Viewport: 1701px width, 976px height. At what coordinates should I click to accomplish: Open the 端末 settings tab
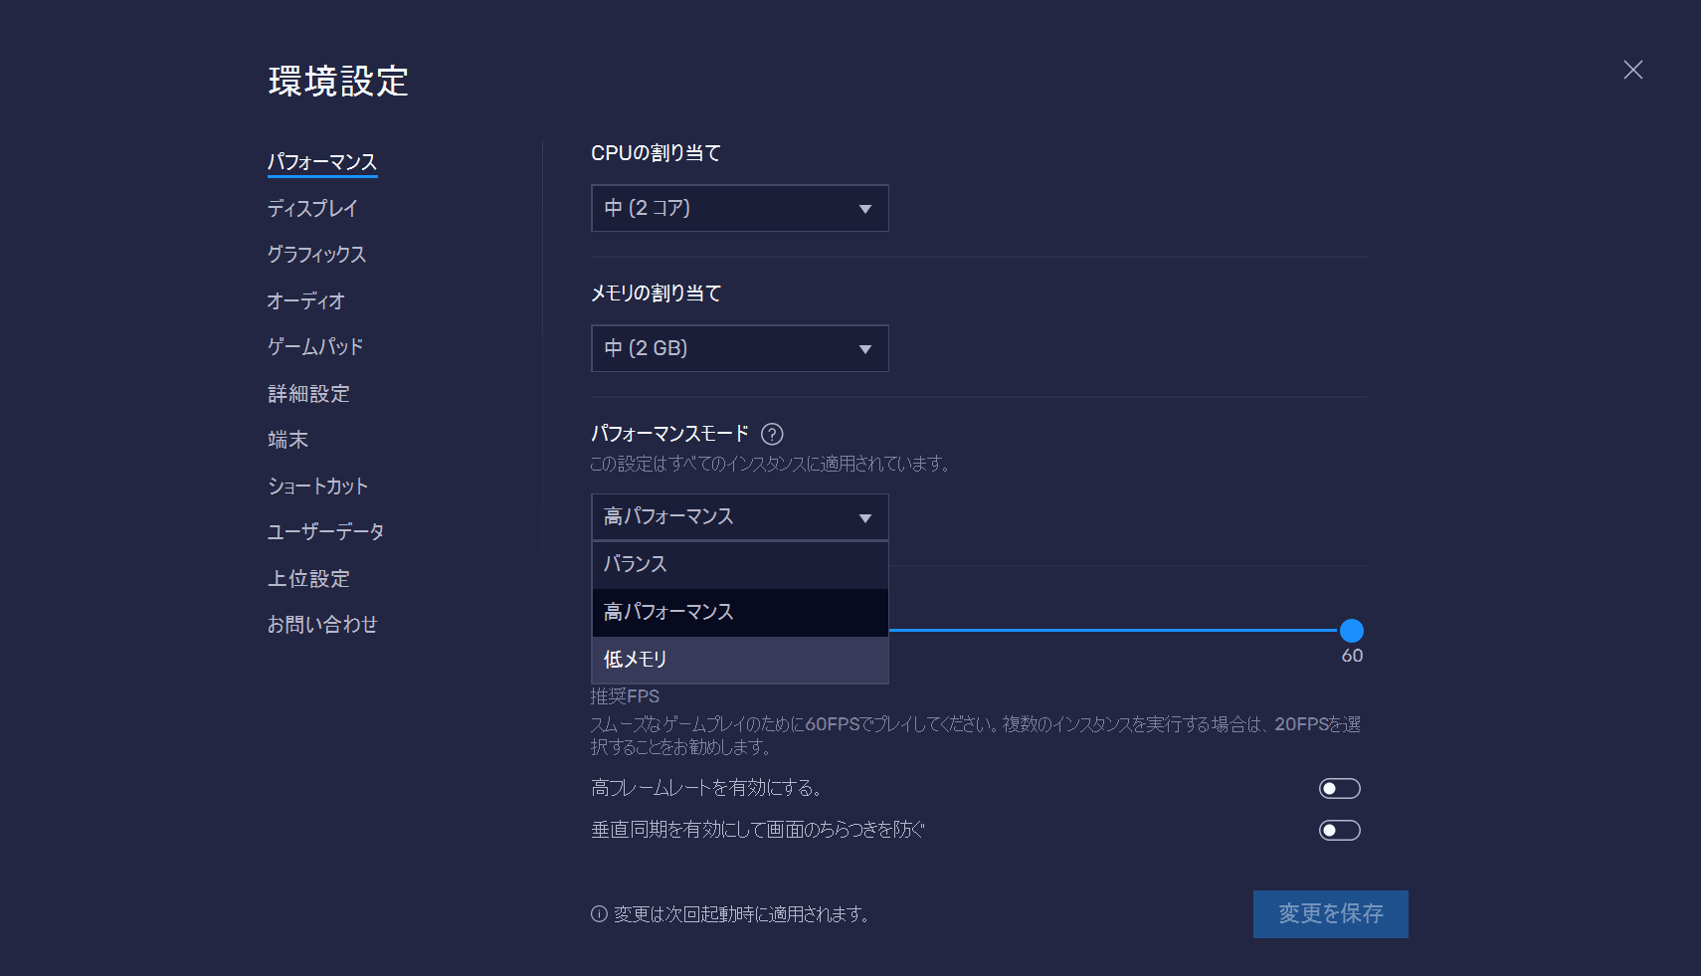point(287,440)
